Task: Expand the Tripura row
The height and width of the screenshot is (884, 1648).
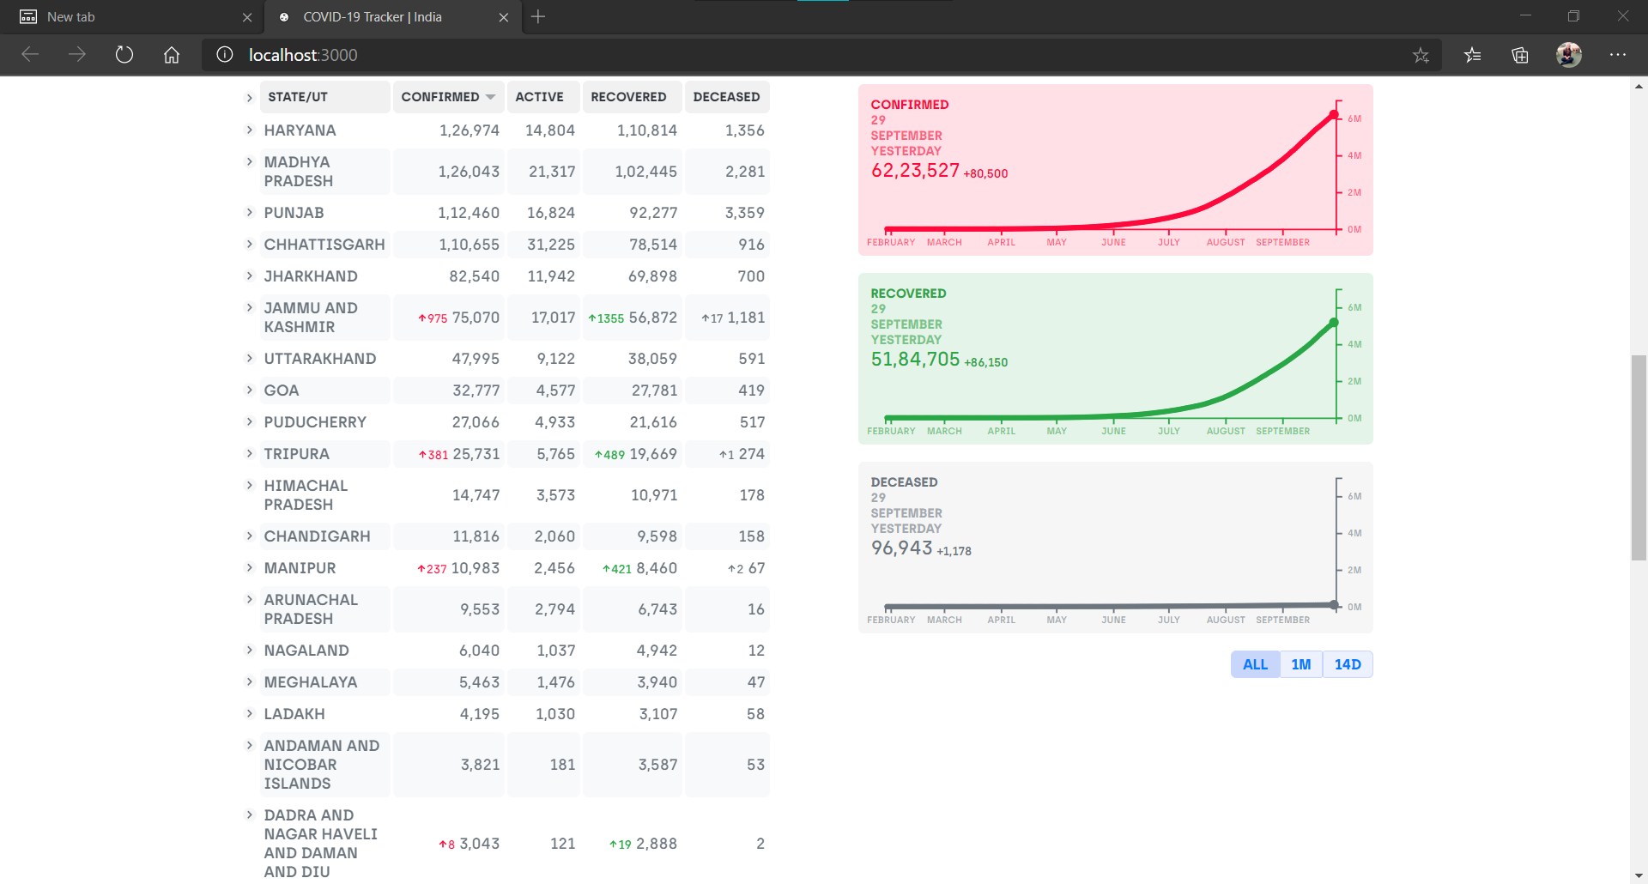Action: coord(250,454)
